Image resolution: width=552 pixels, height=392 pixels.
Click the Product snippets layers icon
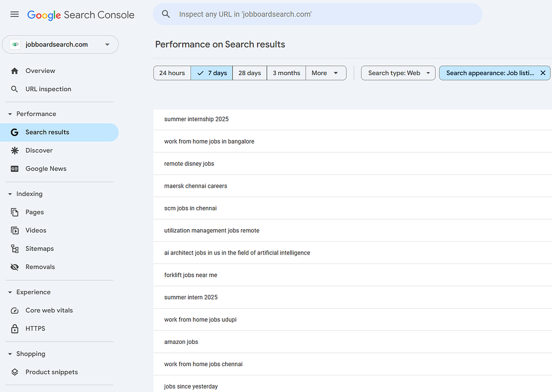(x=14, y=372)
